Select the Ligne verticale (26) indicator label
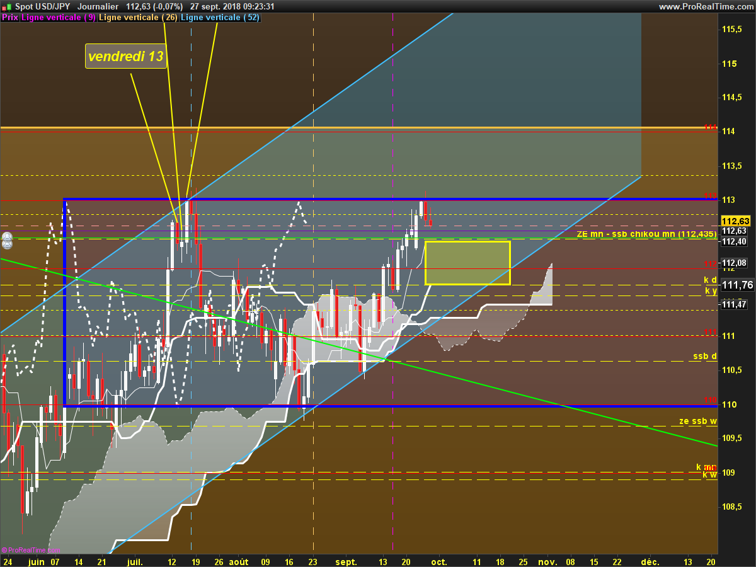Image resolution: width=756 pixels, height=567 pixels. [x=139, y=18]
